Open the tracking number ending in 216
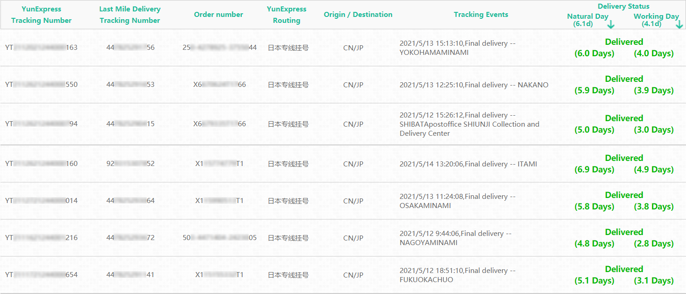Screen dimensions: 686x294 [41, 238]
